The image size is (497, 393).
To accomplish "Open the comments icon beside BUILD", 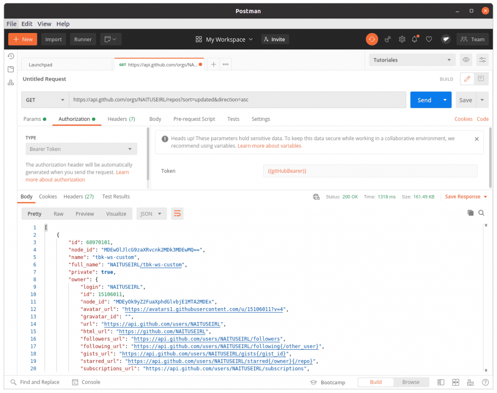I will pos(481,79).
